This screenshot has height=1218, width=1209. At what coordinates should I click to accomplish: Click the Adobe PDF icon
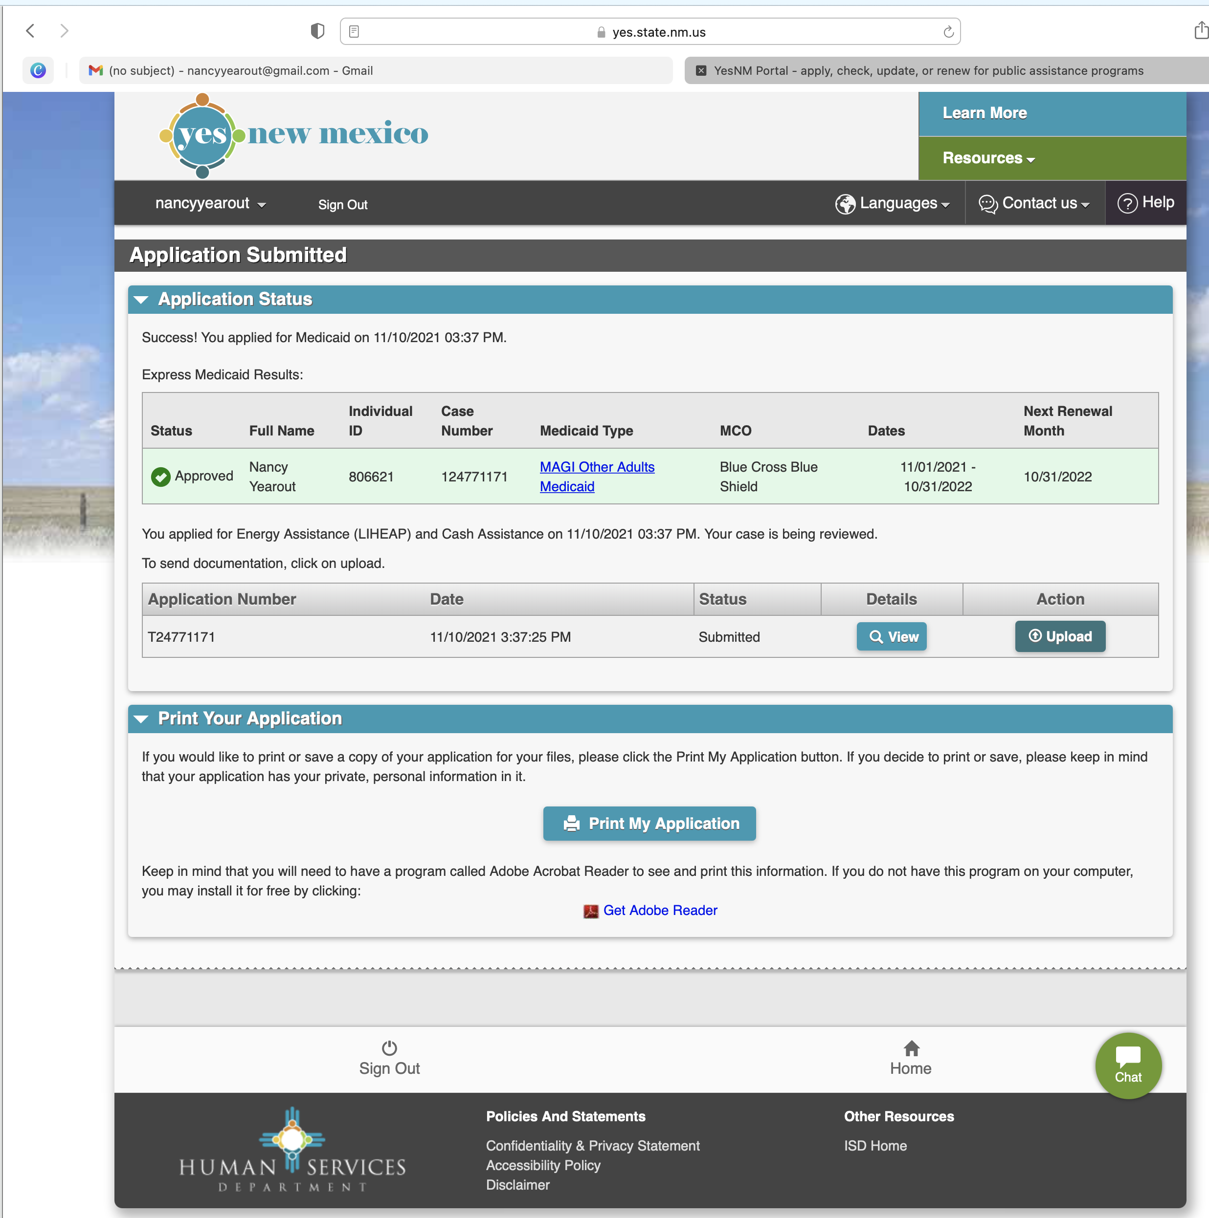point(591,911)
